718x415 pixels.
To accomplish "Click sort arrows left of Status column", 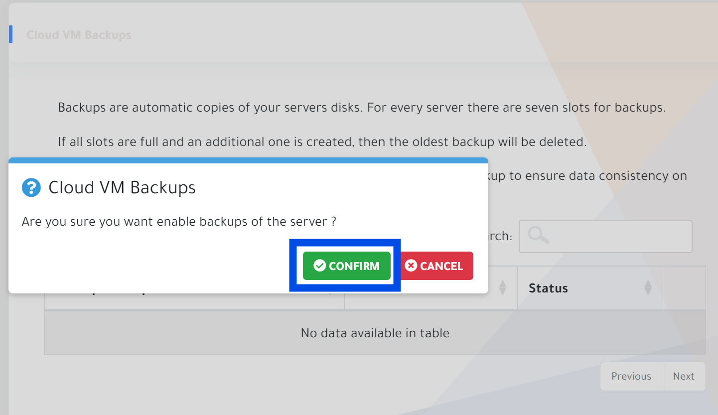I will tap(503, 287).
